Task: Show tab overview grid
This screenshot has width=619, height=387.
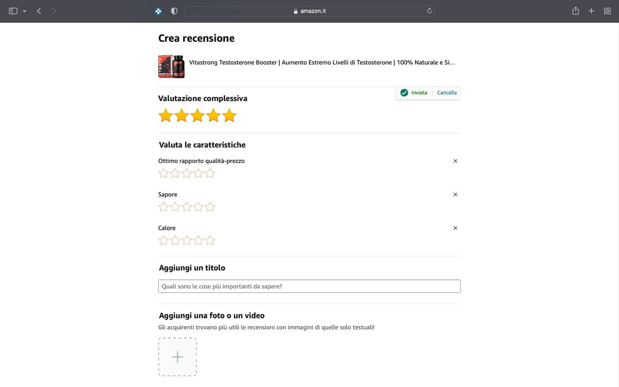Action: [607, 11]
